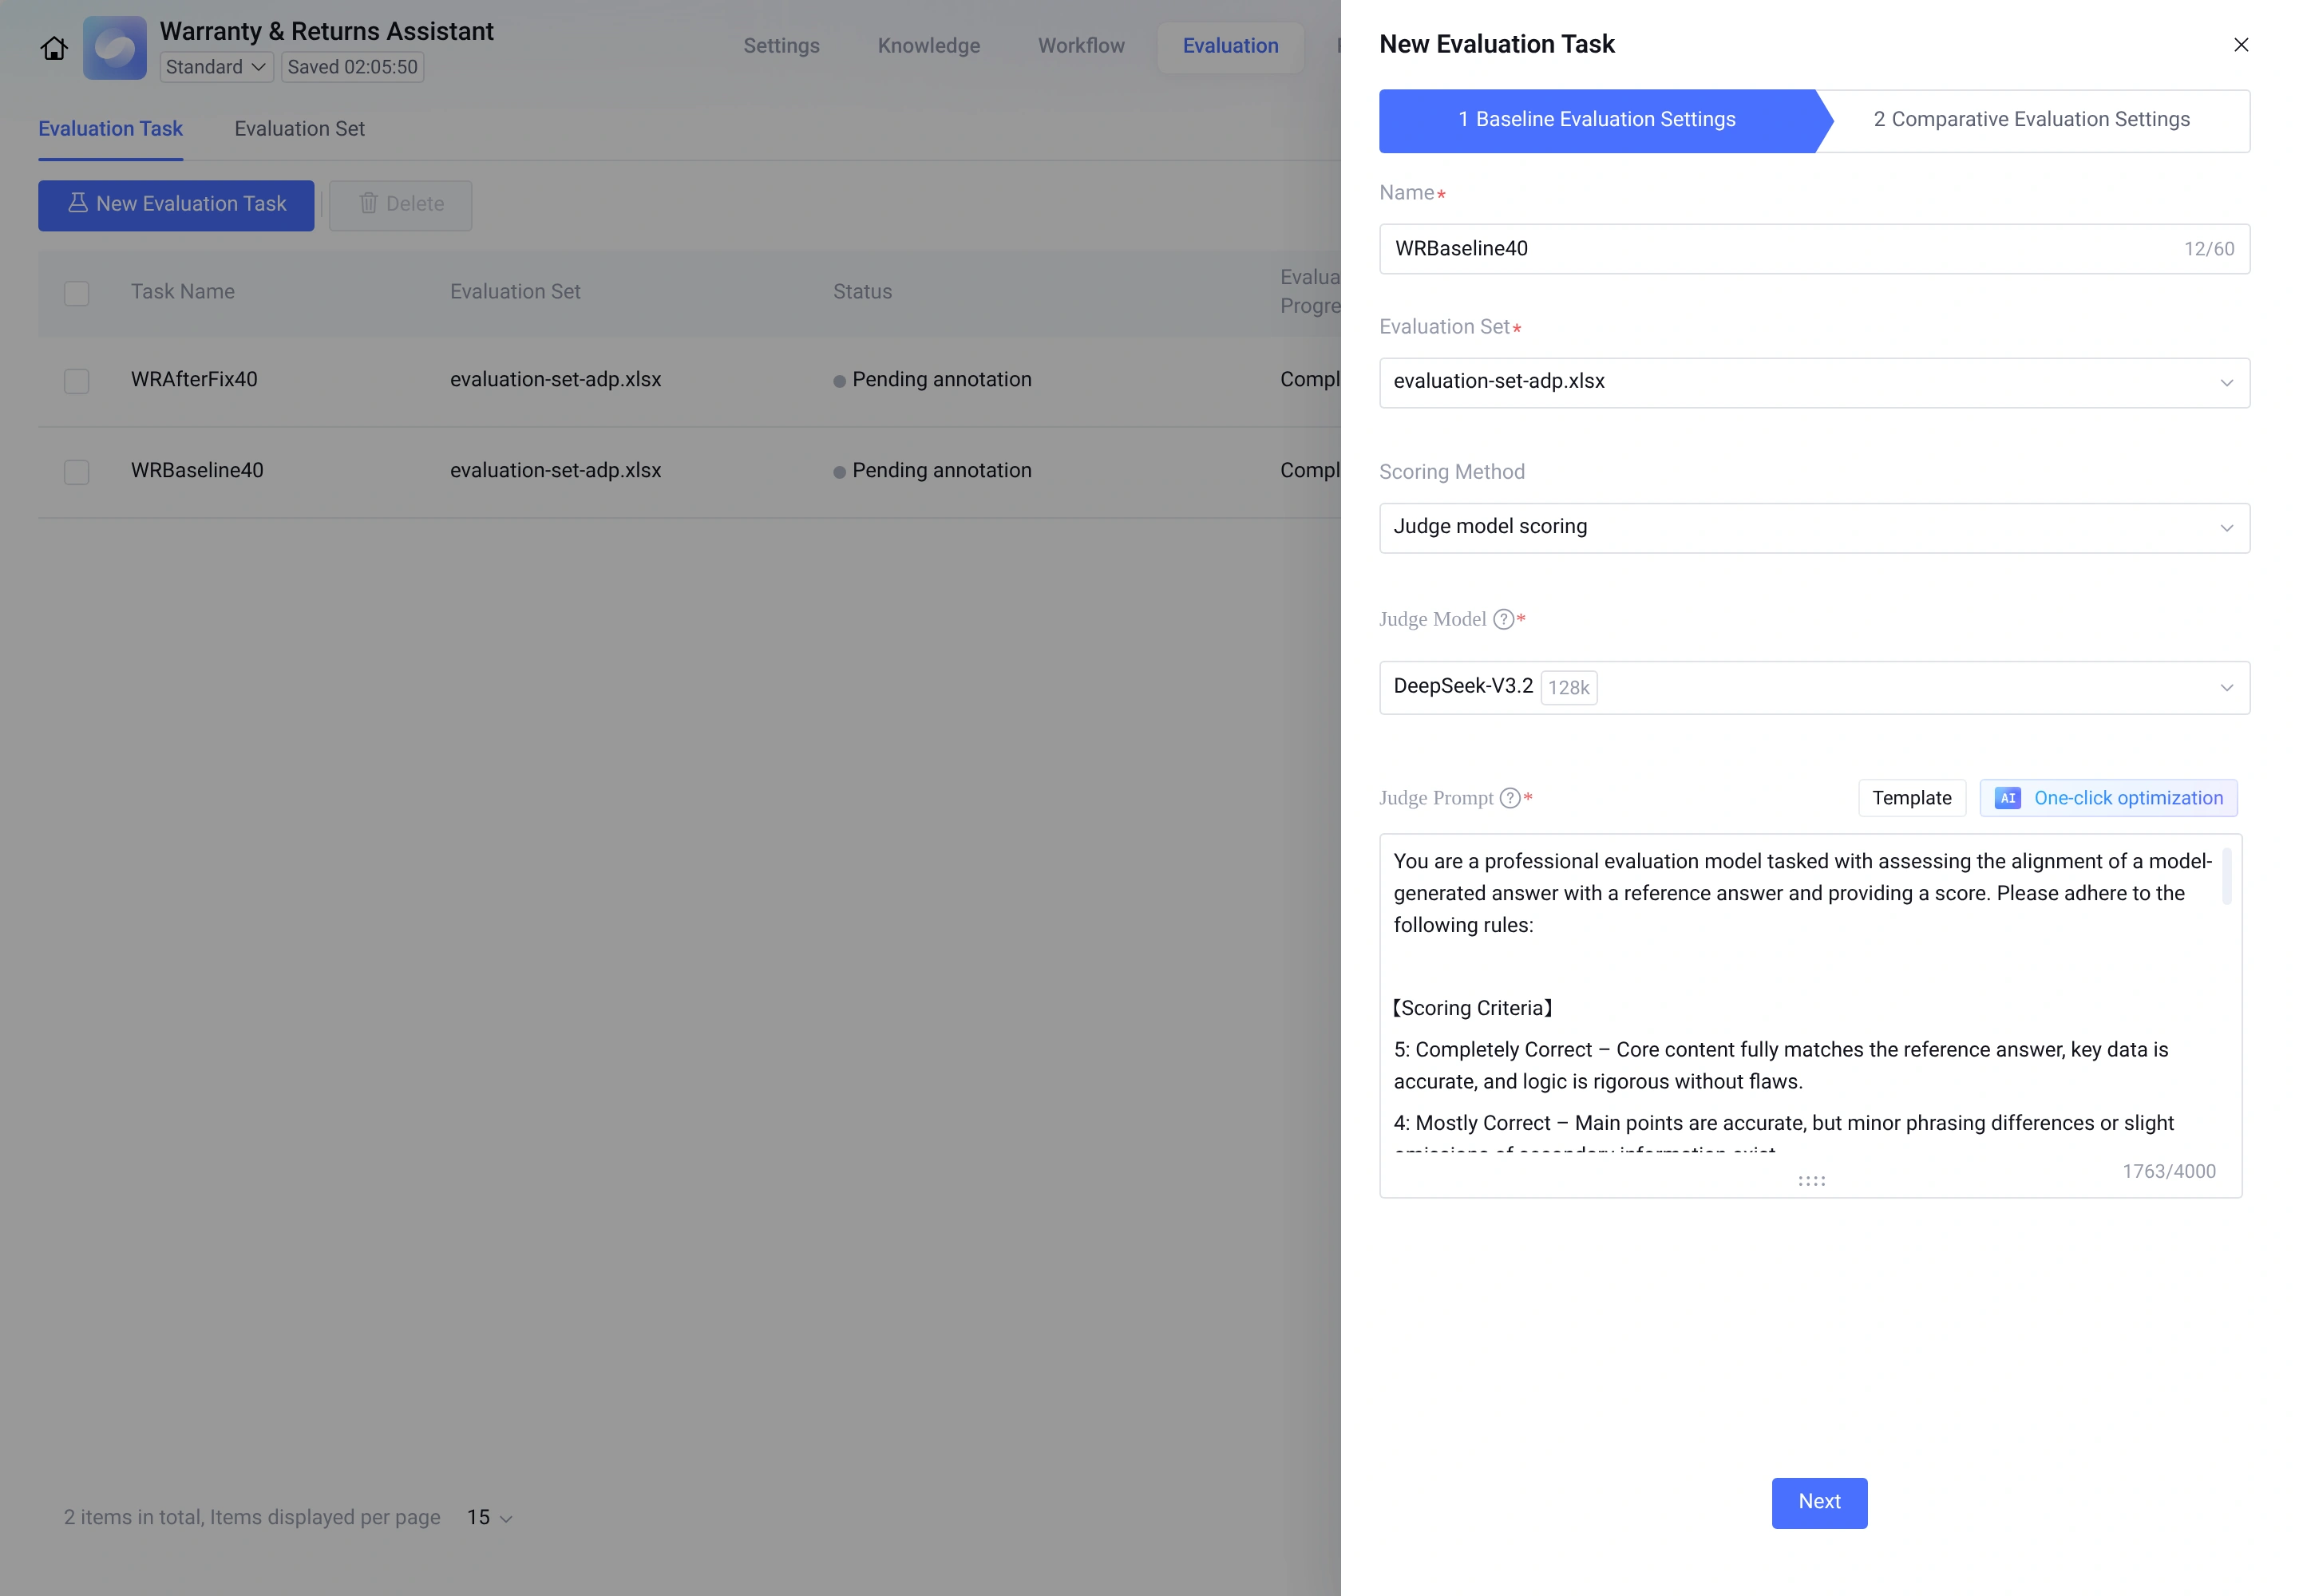The image size is (2299, 1596).
Task: Change items per page from 15
Action: pos(489,1517)
